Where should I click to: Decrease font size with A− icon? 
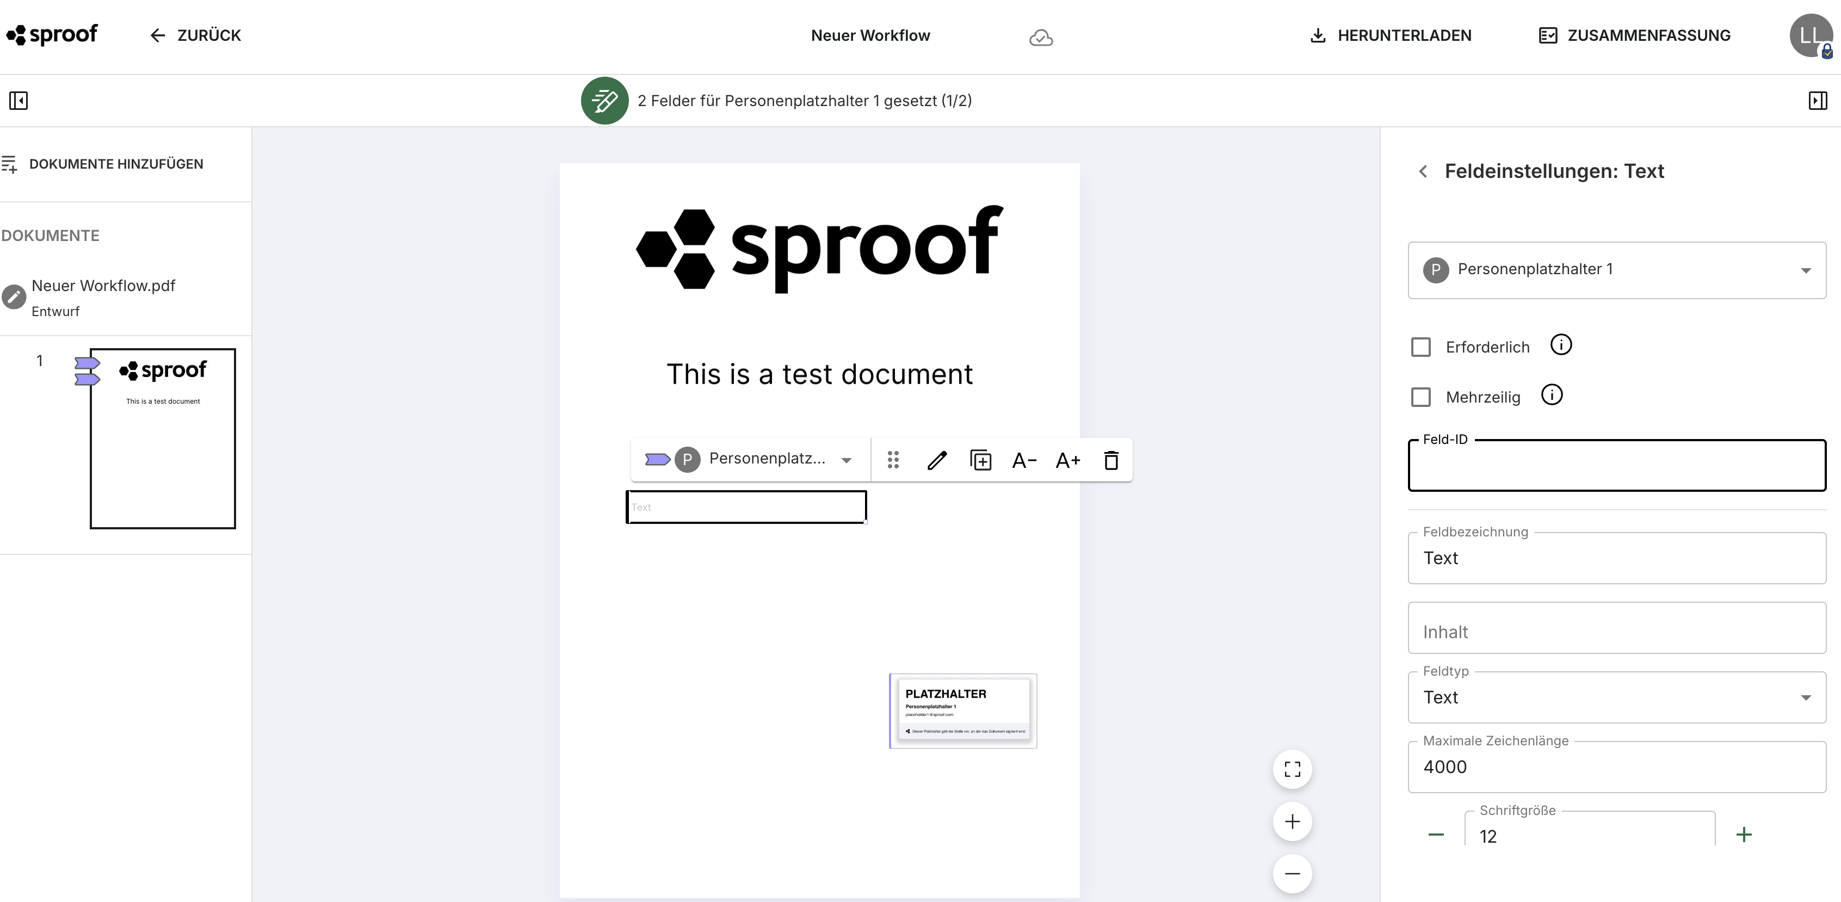pyautogui.click(x=1024, y=460)
